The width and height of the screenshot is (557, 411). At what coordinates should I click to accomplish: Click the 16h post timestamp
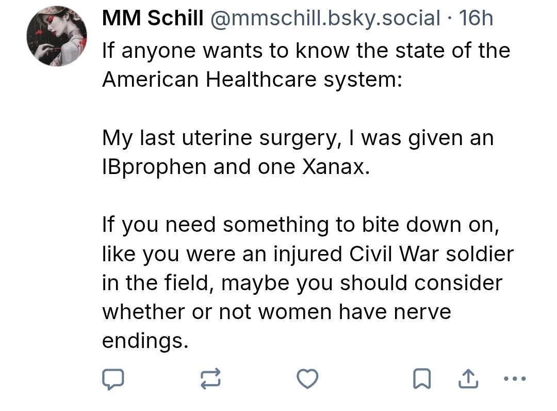[476, 19]
